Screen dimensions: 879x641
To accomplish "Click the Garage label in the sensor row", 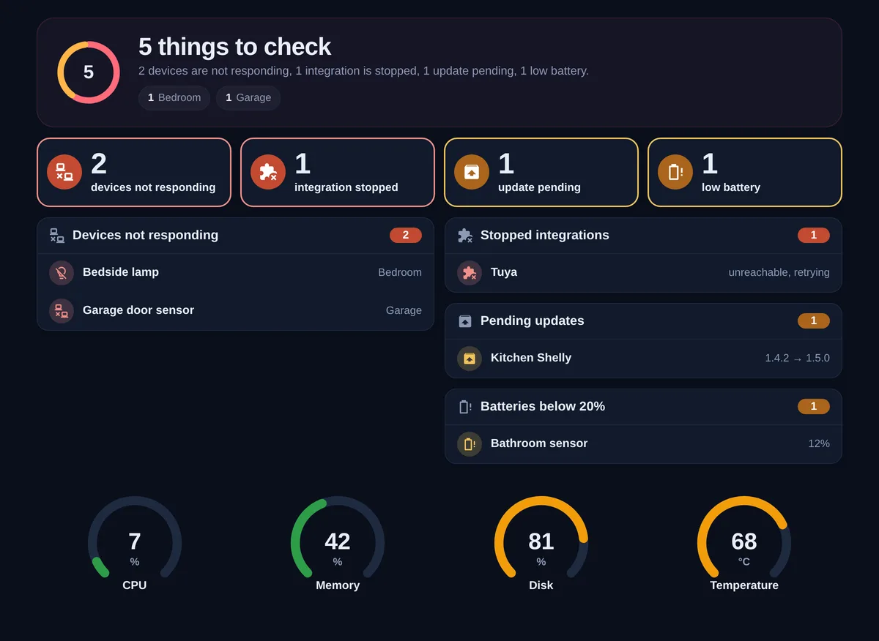I will point(404,311).
